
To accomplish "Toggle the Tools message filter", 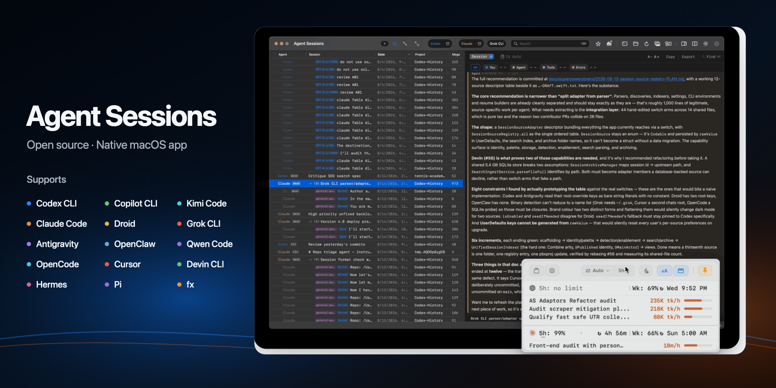I will (x=548, y=67).
